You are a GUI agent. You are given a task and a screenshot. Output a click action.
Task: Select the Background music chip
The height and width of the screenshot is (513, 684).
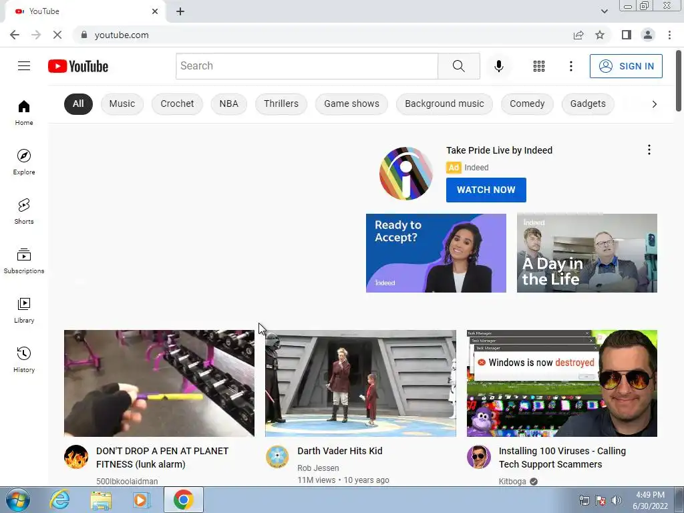(x=444, y=104)
